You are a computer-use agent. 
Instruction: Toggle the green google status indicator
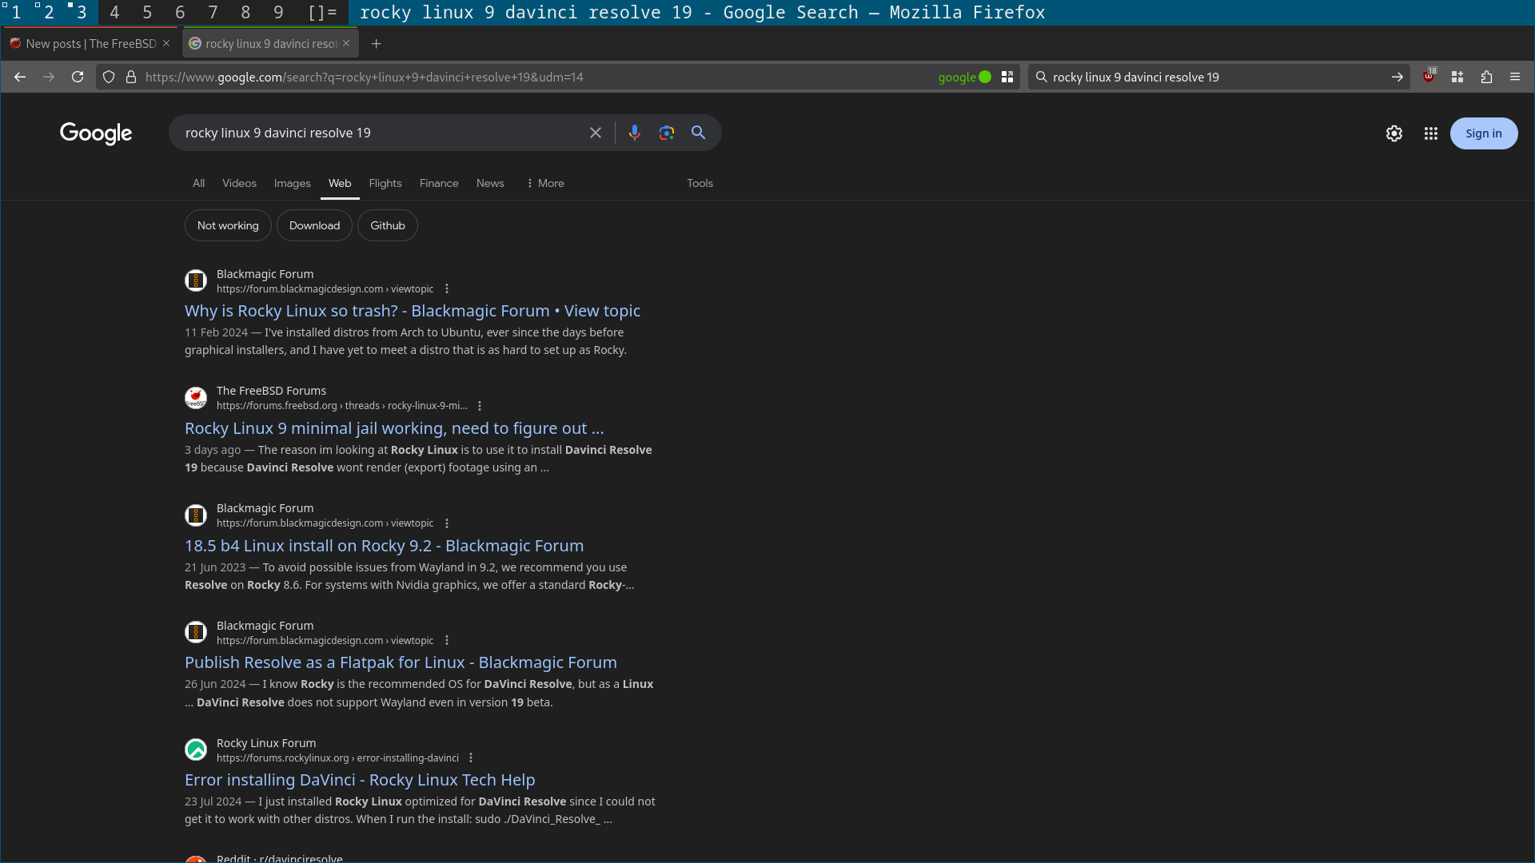point(985,77)
